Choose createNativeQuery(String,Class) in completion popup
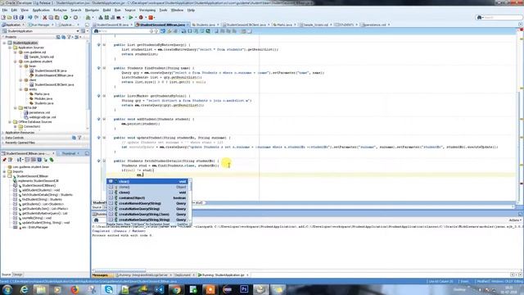 point(147,215)
